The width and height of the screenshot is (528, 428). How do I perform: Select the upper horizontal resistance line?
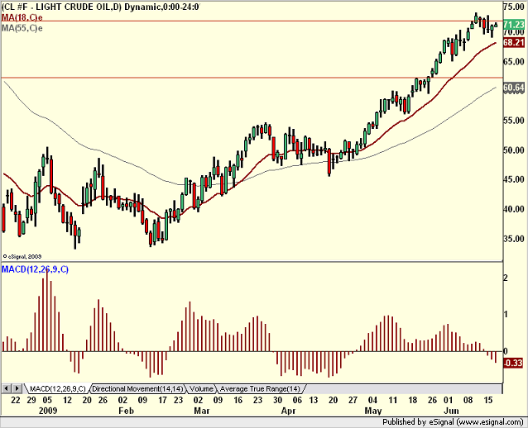click(x=252, y=21)
